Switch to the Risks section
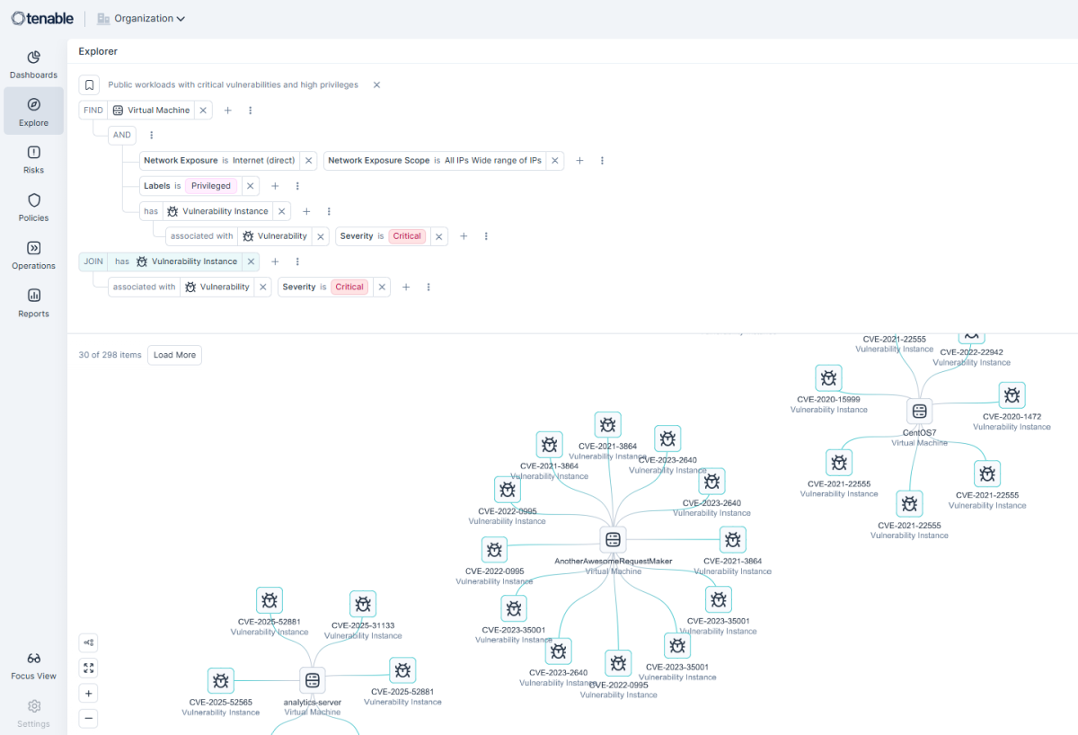 coord(33,155)
